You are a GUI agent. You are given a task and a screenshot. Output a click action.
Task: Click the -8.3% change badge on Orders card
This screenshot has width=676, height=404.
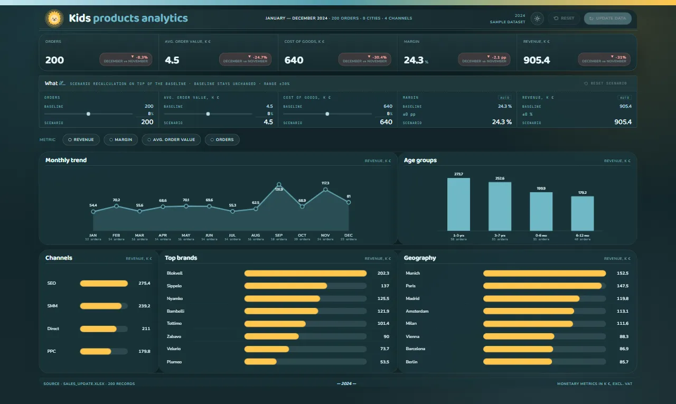pos(126,59)
